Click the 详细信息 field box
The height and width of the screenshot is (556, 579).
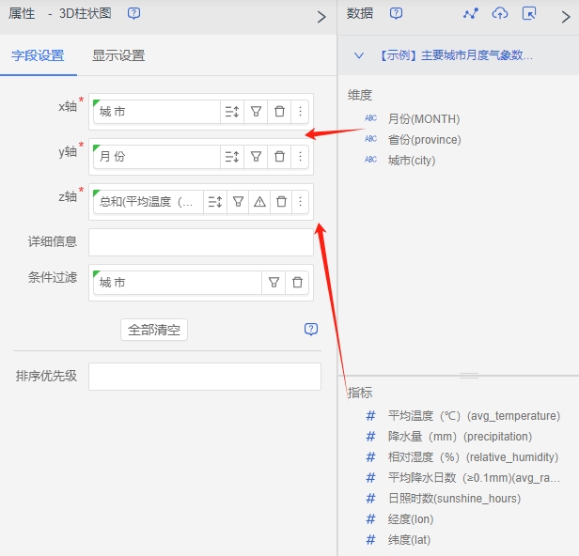tap(200, 242)
